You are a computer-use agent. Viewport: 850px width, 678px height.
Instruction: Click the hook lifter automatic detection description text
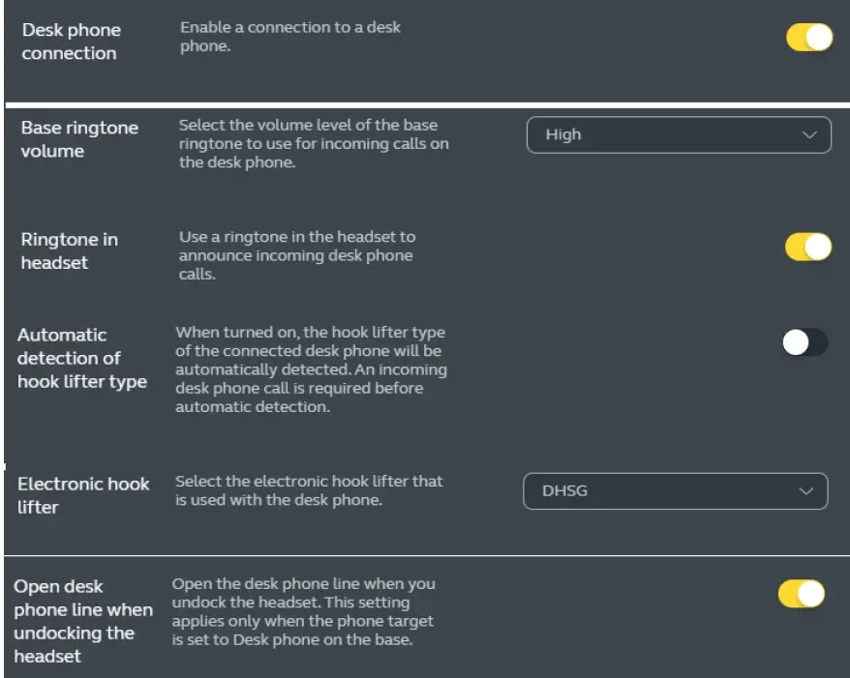point(310,369)
